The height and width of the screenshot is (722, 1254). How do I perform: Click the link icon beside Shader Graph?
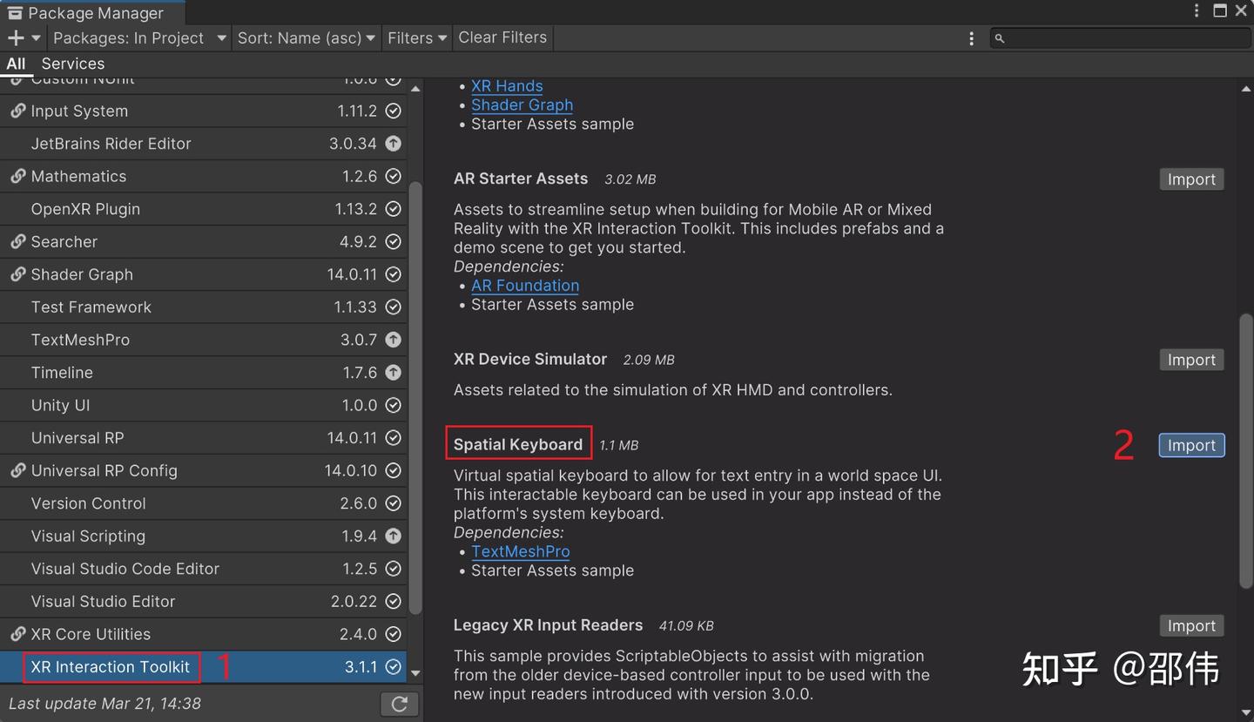[x=17, y=274]
